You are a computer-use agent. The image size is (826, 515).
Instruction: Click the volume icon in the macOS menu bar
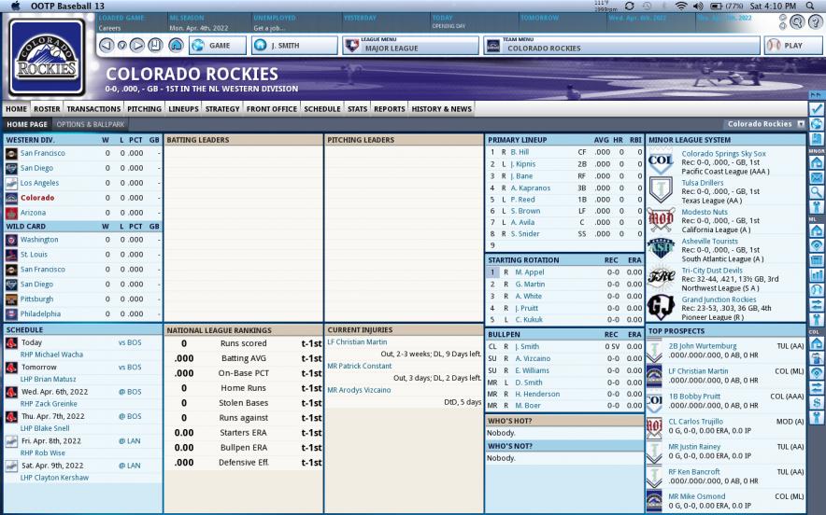[698, 7]
